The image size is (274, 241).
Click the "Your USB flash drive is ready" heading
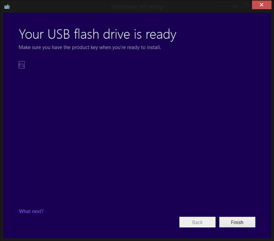(x=97, y=34)
